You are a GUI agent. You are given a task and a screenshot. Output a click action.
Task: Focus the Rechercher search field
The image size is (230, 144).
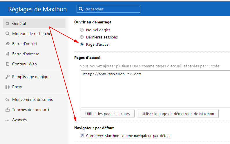pyautogui.click(x=108, y=9)
